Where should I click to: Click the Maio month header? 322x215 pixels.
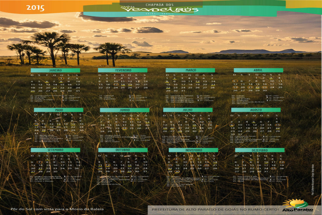tap(58, 110)
